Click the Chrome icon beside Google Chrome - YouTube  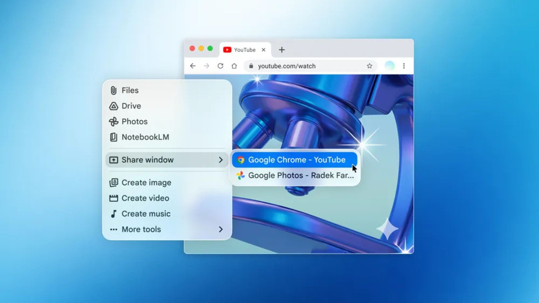[x=241, y=160]
